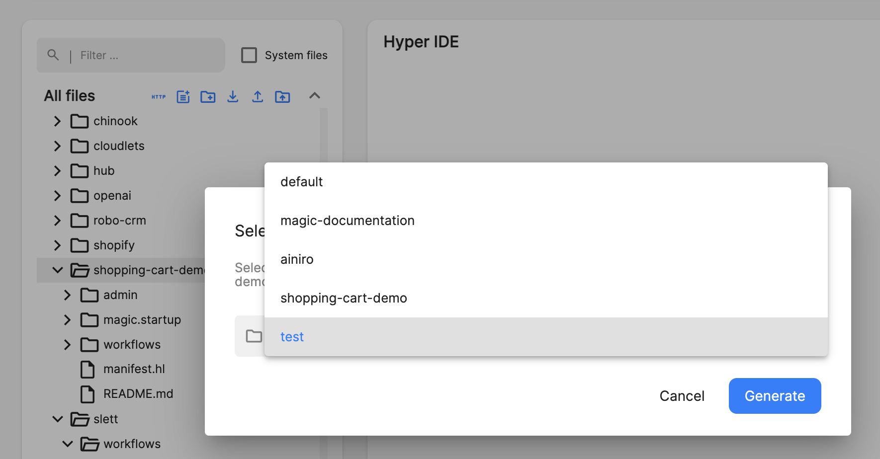
Task: Expand the workflows folder under shopping-cart-demo
Action: 67,344
